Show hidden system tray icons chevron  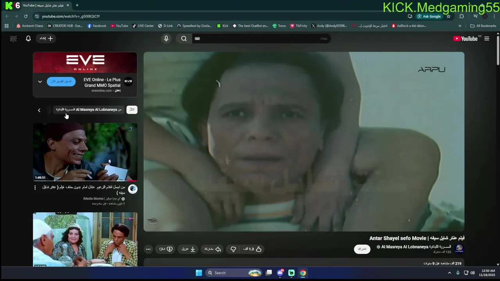pos(449,273)
